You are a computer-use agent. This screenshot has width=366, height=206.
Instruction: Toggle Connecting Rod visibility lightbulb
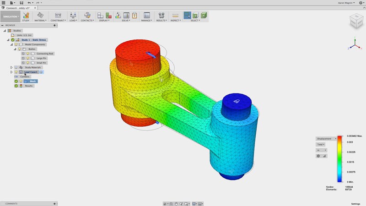click(28, 54)
